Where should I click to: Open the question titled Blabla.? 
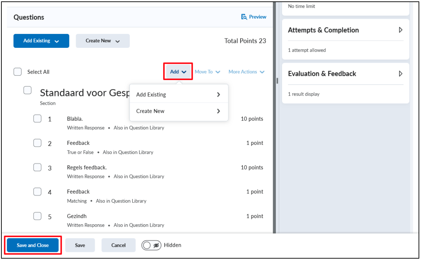(x=75, y=119)
